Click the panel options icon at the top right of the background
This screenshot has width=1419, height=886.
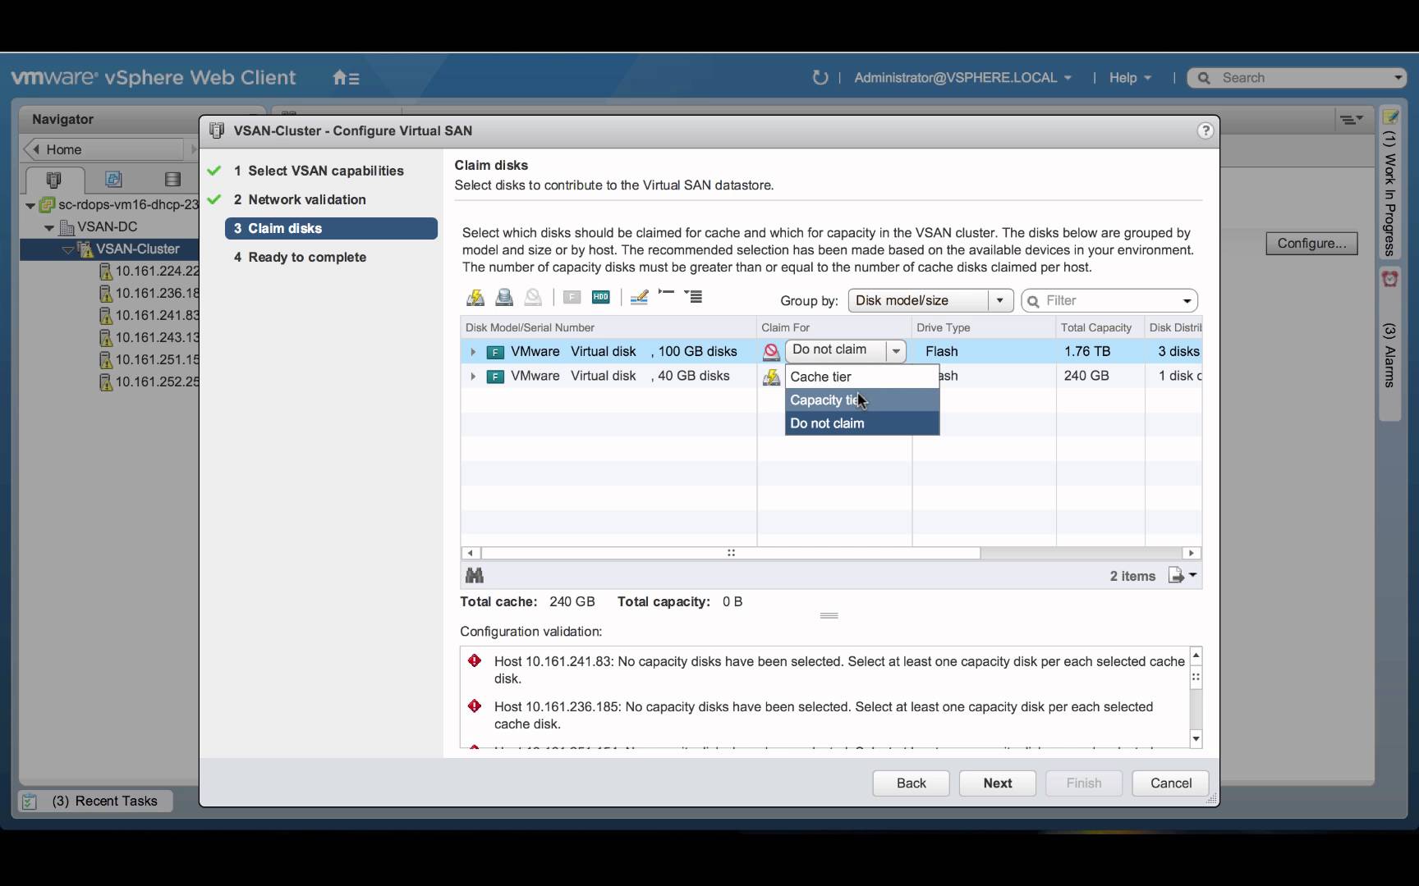(1352, 120)
